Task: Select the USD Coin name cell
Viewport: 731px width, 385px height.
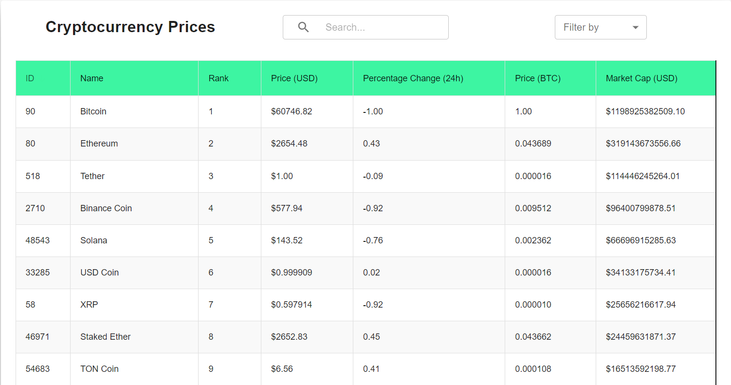Action: point(134,273)
